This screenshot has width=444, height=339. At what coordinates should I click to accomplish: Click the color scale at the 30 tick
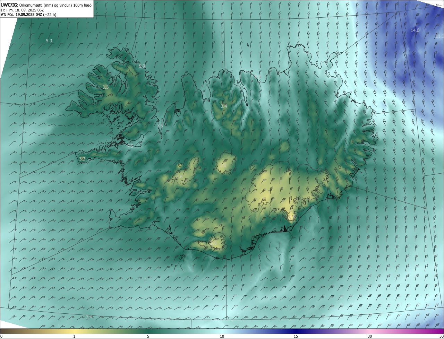coord(370,336)
